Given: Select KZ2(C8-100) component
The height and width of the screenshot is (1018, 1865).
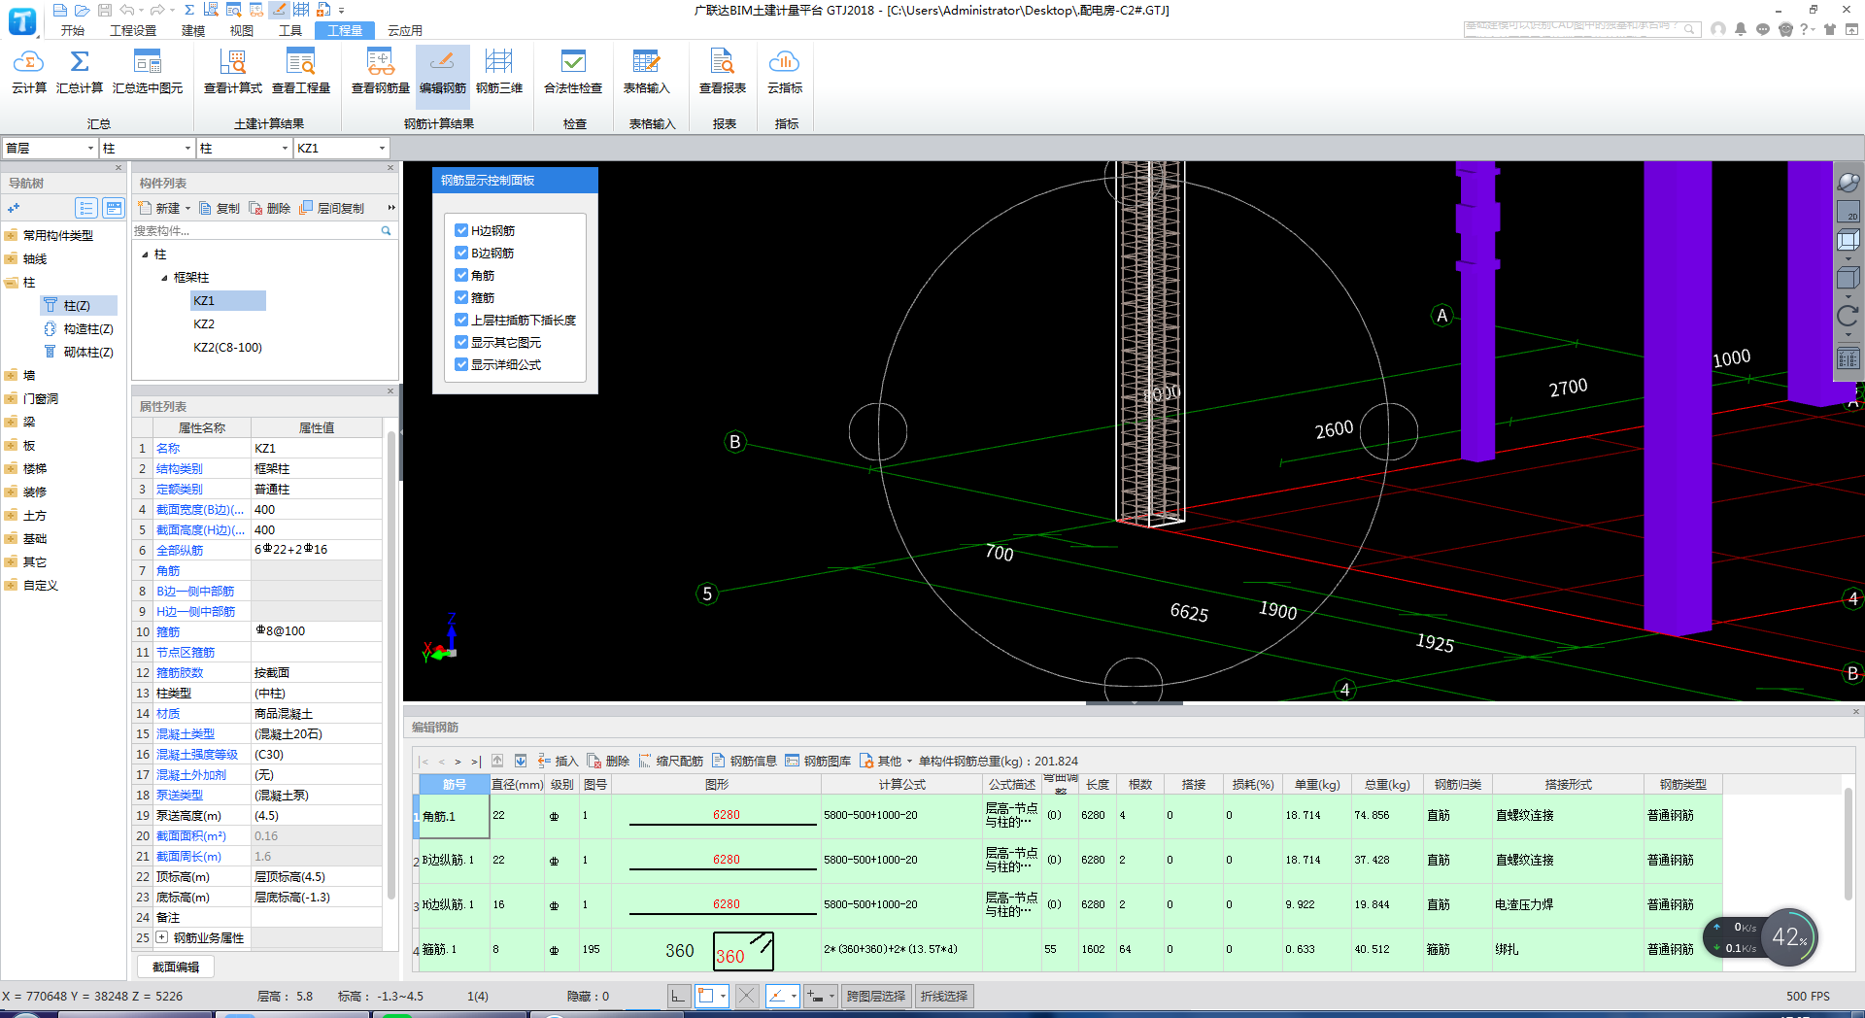Looking at the screenshot, I should point(227,348).
